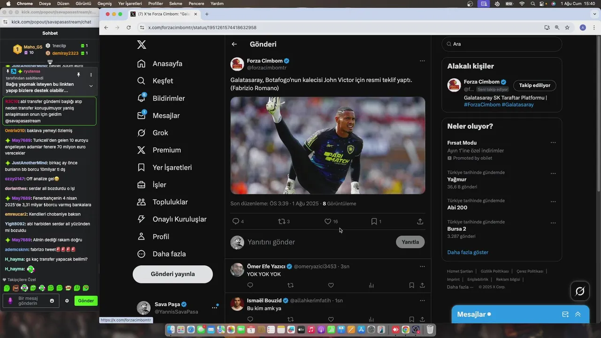This screenshot has width=601, height=338.
Task: Open a new Chrome tab
Action: tap(207, 14)
